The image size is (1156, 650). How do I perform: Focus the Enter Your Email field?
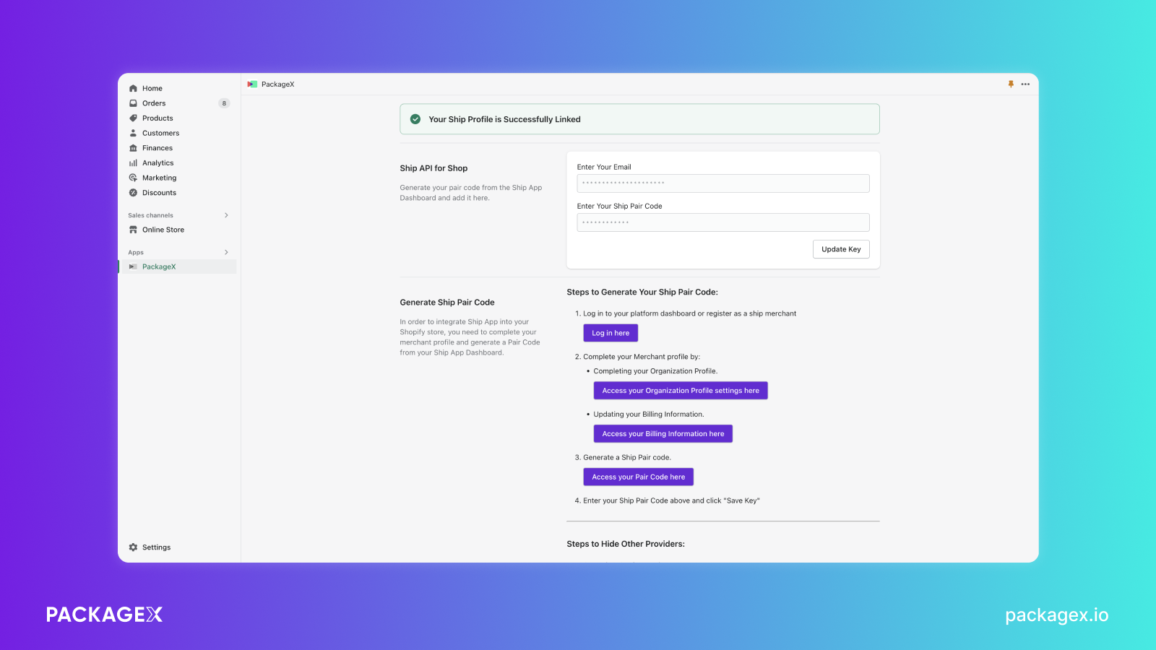(723, 183)
